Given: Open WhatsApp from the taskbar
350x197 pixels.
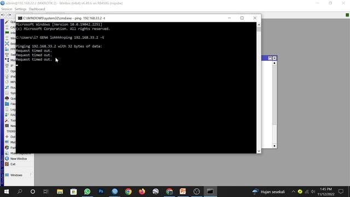Looking at the screenshot, I should [x=87, y=192].
